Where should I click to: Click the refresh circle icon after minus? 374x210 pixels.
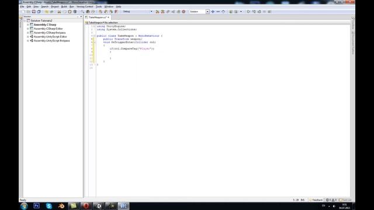pos(223,12)
